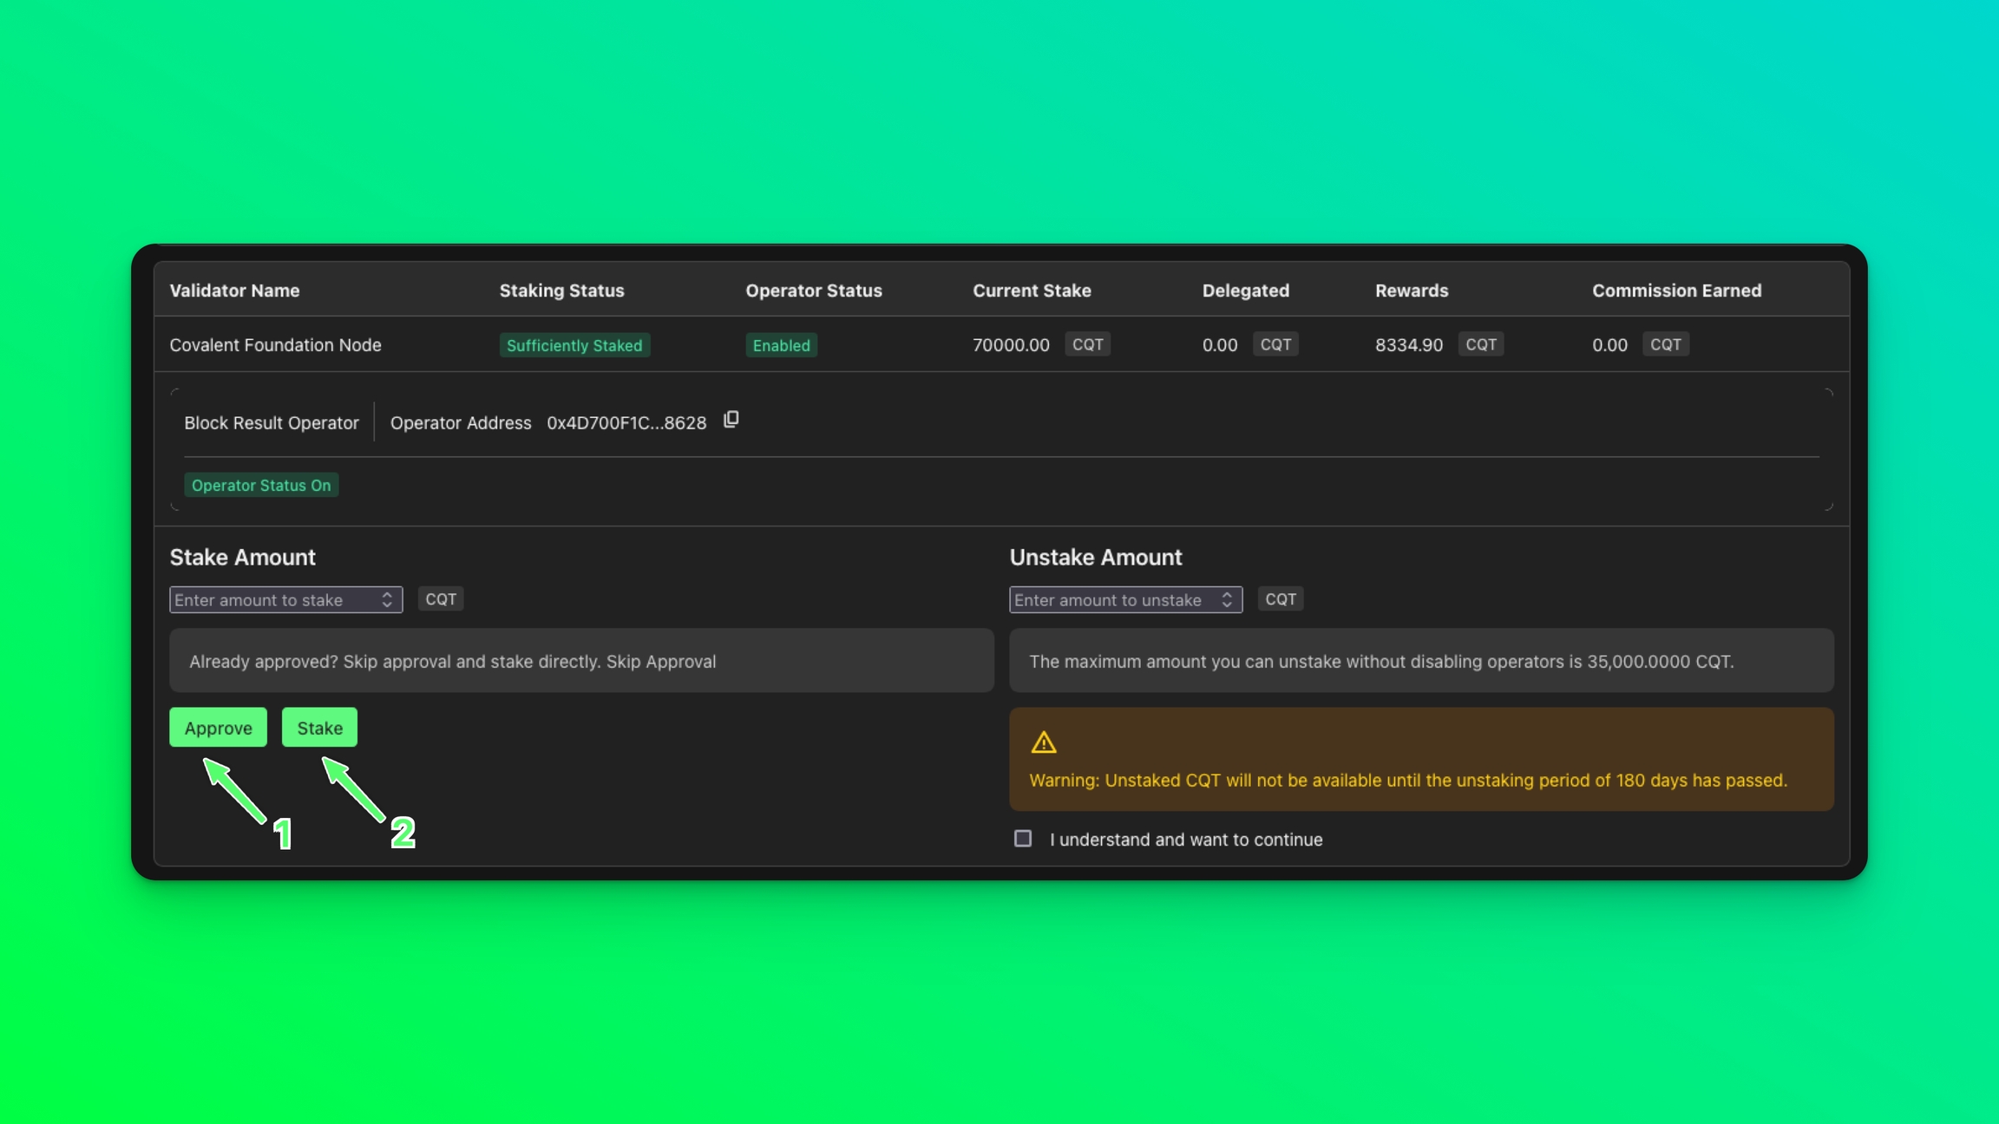Click the stake amount stepper arrows
The height and width of the screenshot is (1124, 1999).
coord(387,599)
